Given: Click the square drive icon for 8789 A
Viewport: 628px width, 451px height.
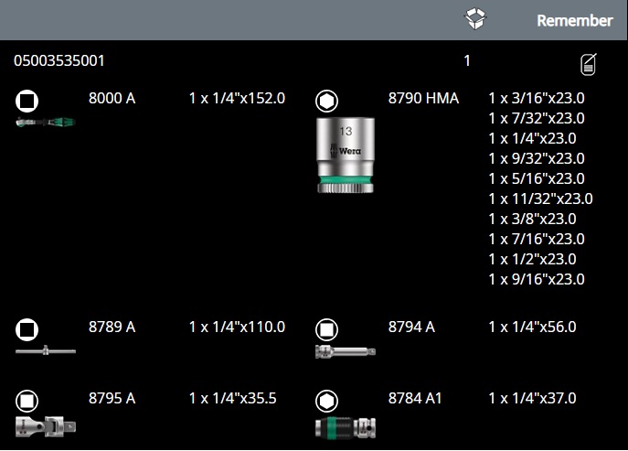Looking at the screenshot, I should [x=27, y=328].
